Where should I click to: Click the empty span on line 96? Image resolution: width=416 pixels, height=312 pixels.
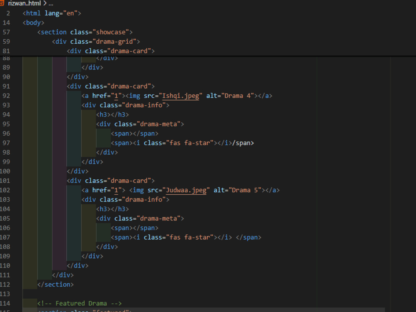pos(134,134)
